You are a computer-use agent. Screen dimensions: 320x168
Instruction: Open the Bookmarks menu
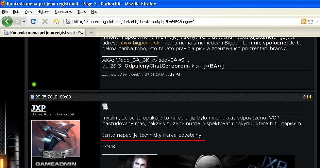(63, 12)
